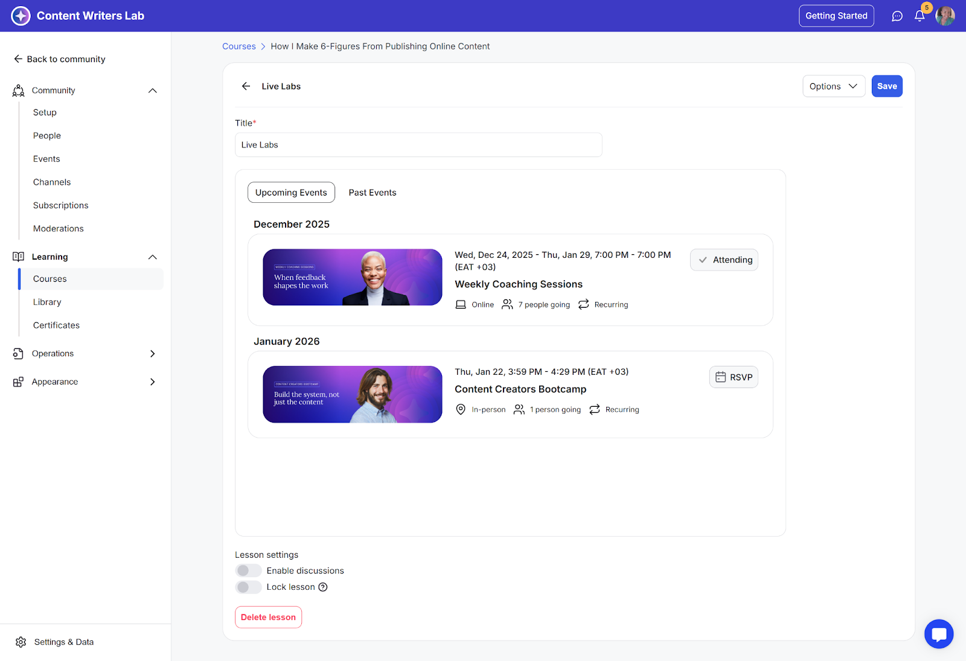The image size is (966, 661).
Task: Expand the Operations section chevron
Action: (153, 354)
